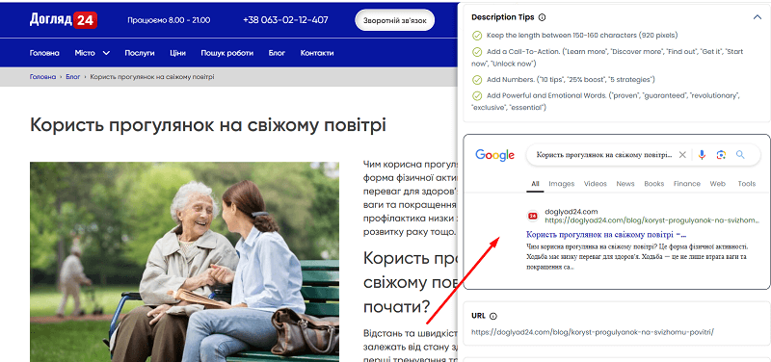Click the check icon for Powerful Words tip
Viewport: 771px width, 362px height.
pyautogui.click(x=476, y=95)
